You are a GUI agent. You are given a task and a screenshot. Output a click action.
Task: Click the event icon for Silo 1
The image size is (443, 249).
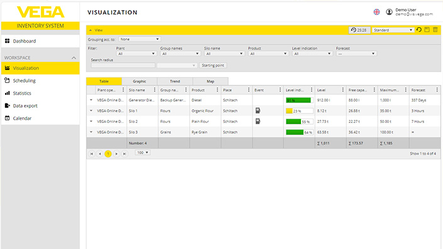click(x=258, y=110)
